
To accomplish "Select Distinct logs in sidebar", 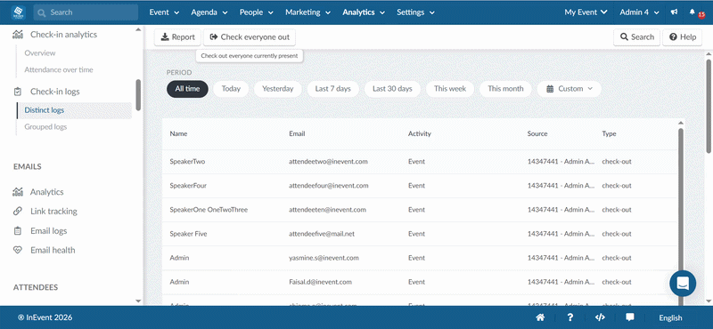I will coord(74,110).
